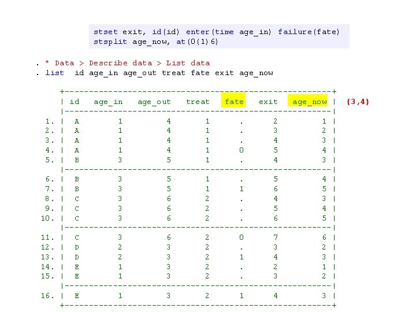Click the exit column header in table
The image size is (416, 312).
[268, 102]
